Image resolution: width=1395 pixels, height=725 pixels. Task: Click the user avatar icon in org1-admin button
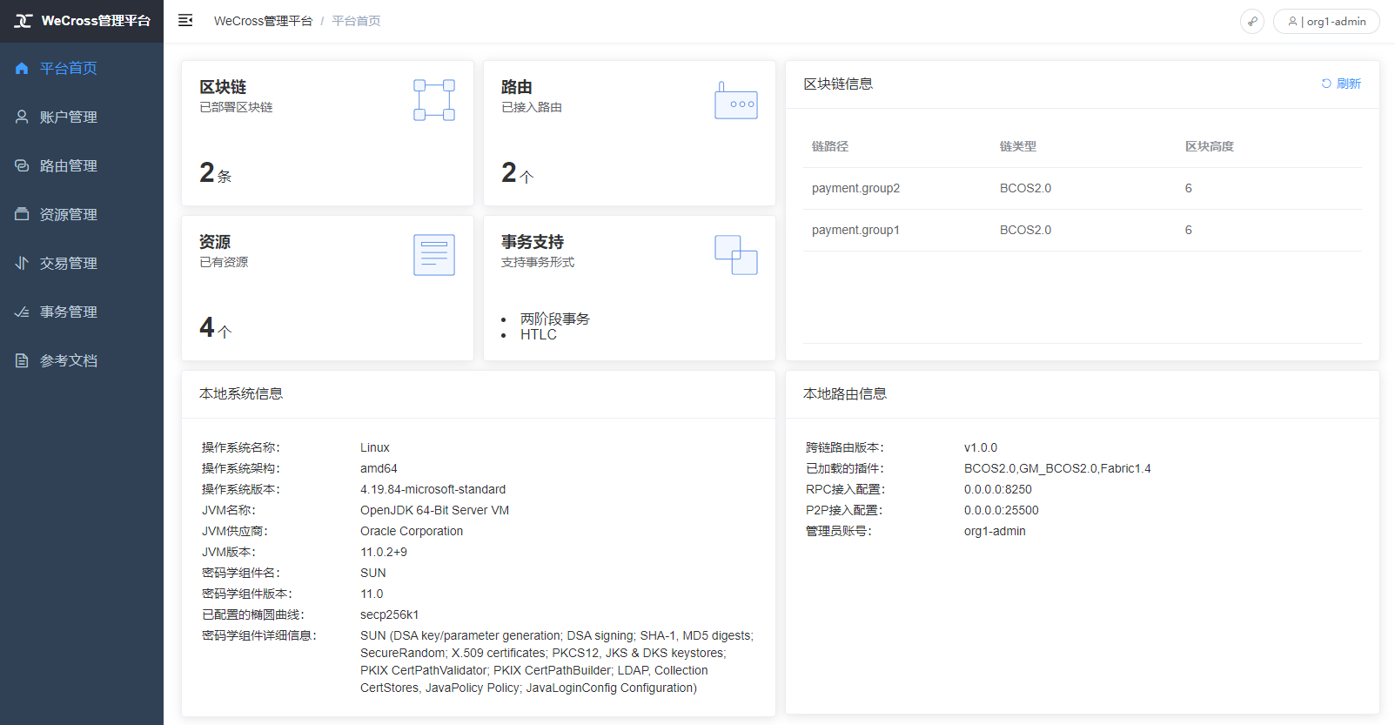(1292, 22)
